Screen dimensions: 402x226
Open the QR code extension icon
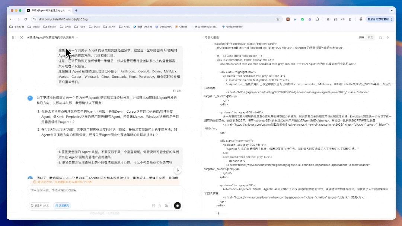click(335, 19)
